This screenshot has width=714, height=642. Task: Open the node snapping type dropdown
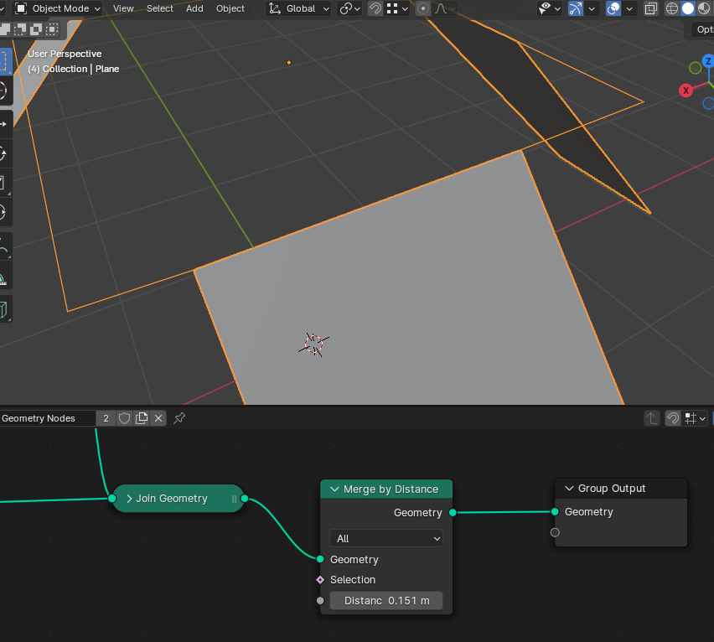(x=695, y=418)
